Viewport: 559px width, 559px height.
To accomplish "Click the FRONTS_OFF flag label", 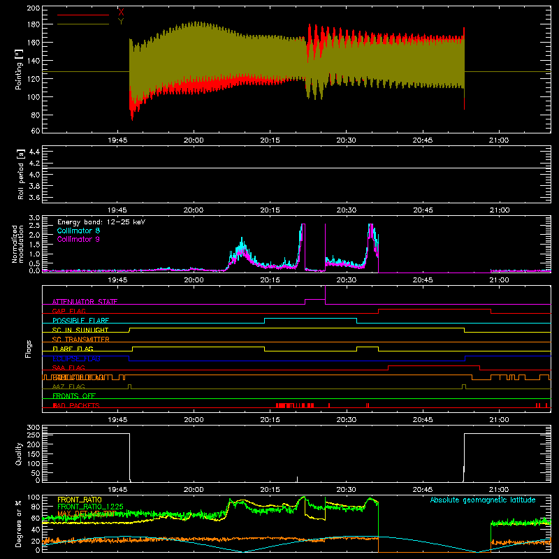I will (74, 395).
